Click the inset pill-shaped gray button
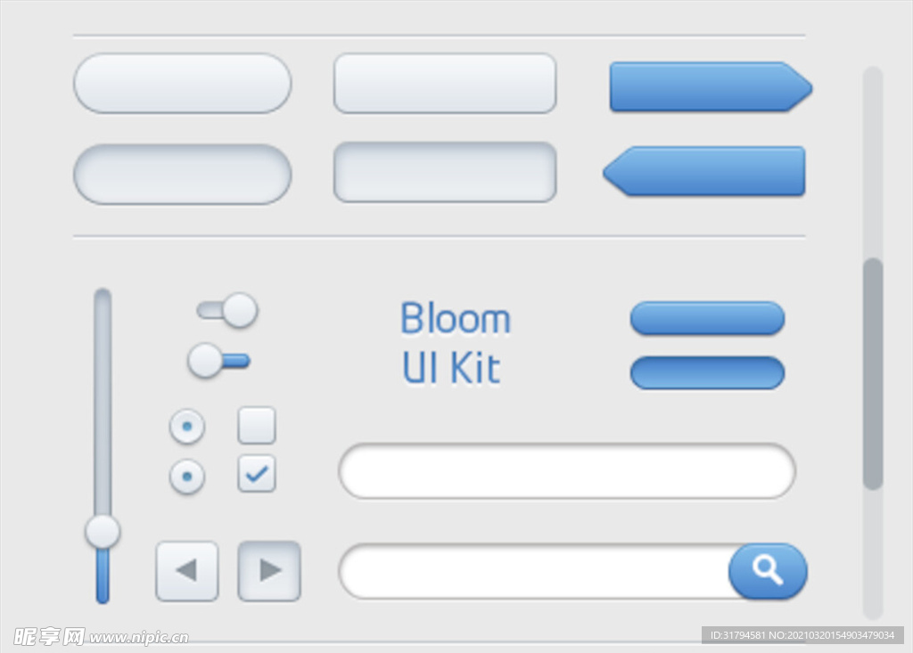Screen dimensions: 913x653 [x=182, y=174]
